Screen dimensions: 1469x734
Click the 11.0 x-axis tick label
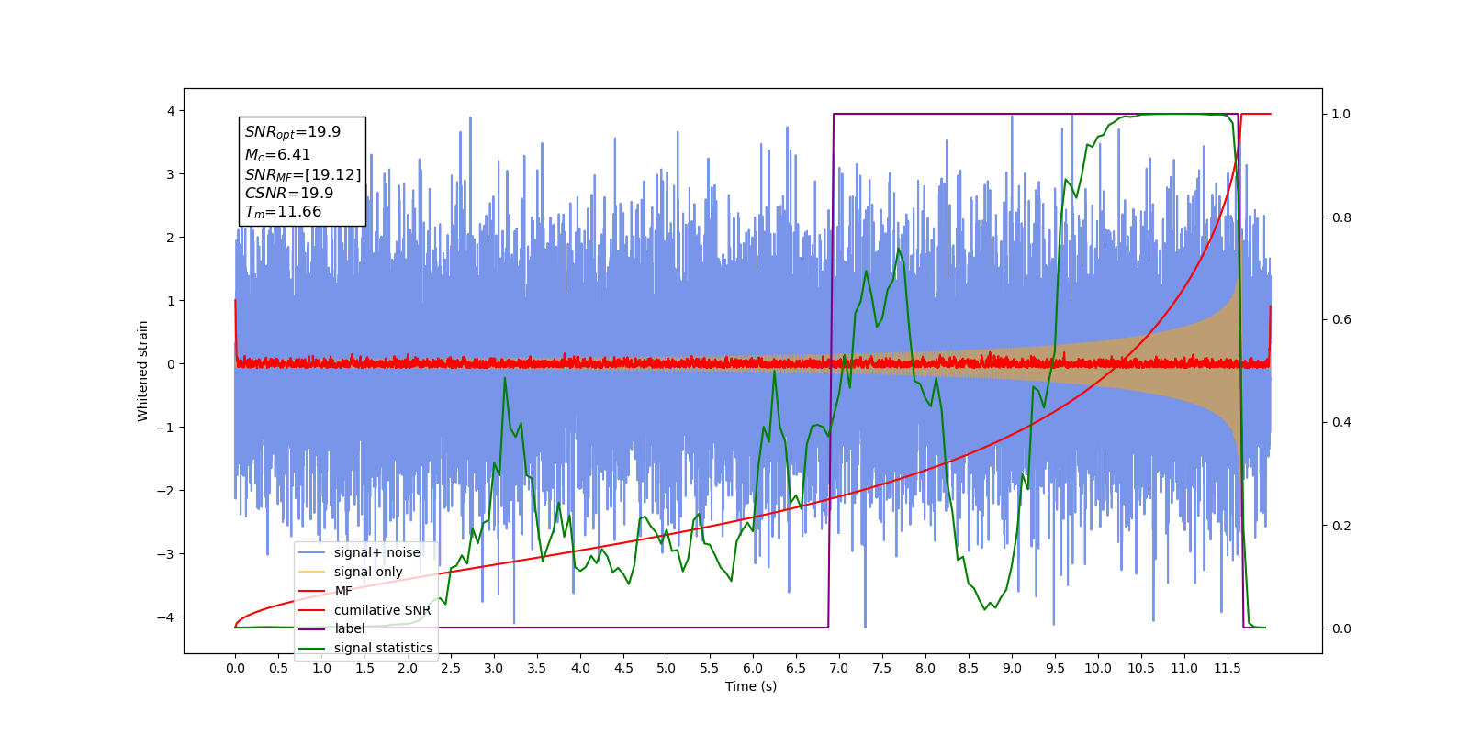(x=1184, y=668)
